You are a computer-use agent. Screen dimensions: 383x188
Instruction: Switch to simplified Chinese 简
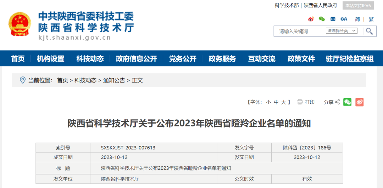(x=357, y=19)
